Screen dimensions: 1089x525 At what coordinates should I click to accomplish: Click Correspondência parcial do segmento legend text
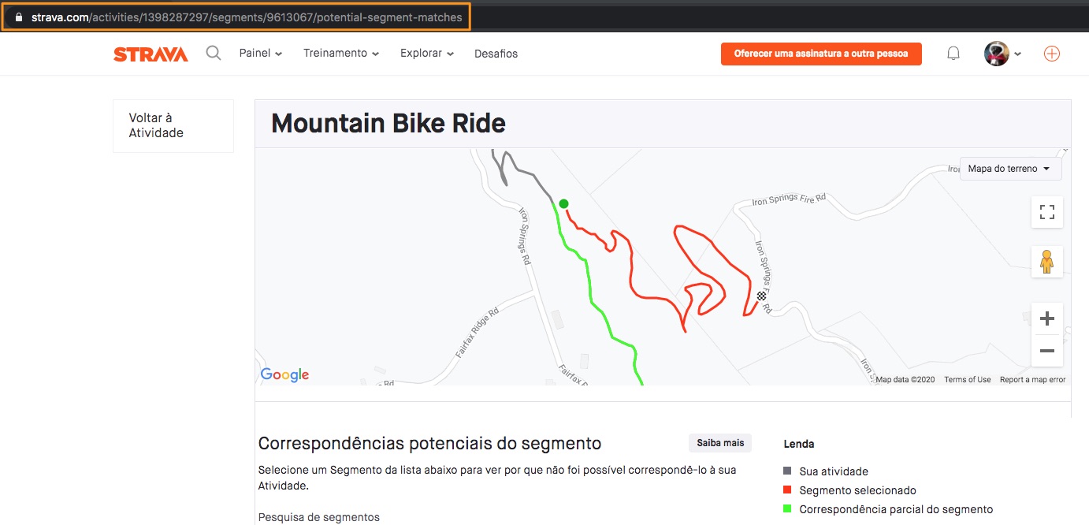click(x=896, y=509)
